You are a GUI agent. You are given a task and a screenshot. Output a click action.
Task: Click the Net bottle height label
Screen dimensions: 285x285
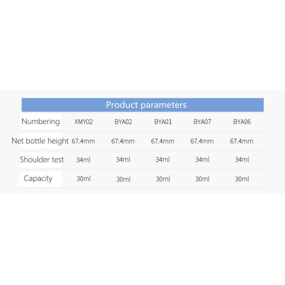(40, 141)
